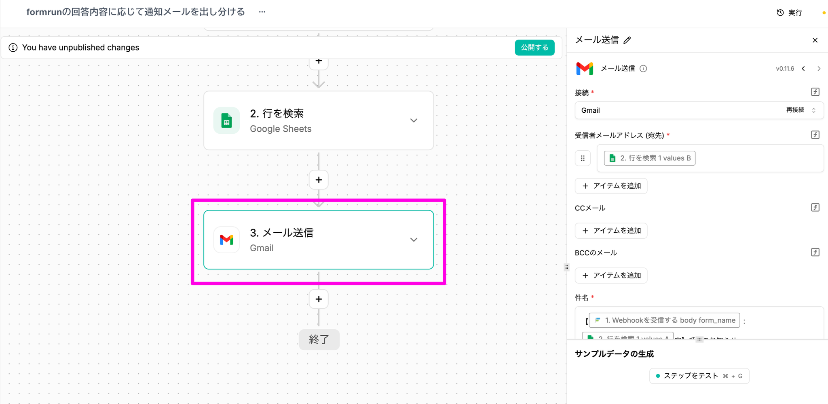The height and width of the screenshot is (404, 828).
Task: Add a step before the 終了 node
Action: pos(319,299)
